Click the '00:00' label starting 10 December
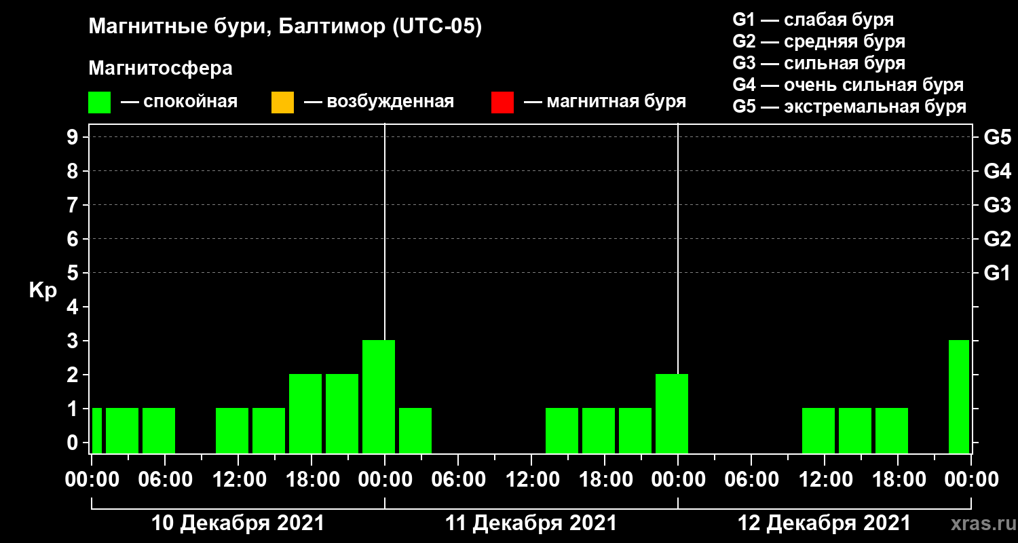The width and height of the screenshot is (1018, 543). pyautogui.click(x=92, y=479)
